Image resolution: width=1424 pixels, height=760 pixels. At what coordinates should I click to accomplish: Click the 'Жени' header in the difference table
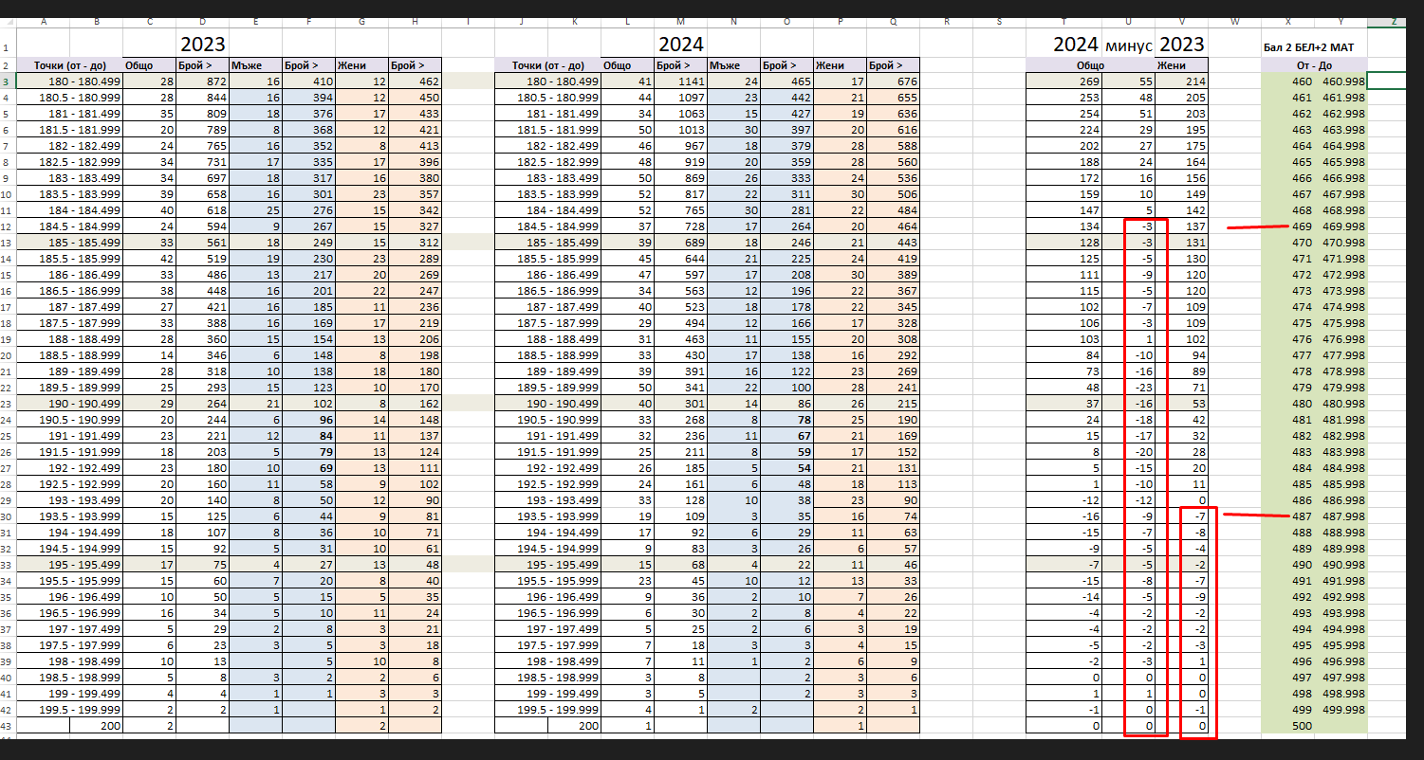pos(1182,65)
